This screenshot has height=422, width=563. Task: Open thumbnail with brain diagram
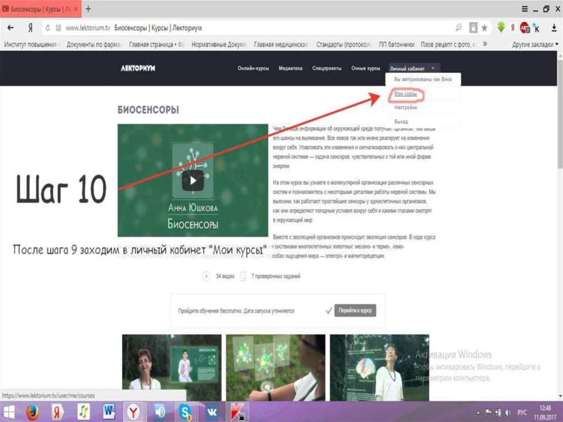point(379,367)
